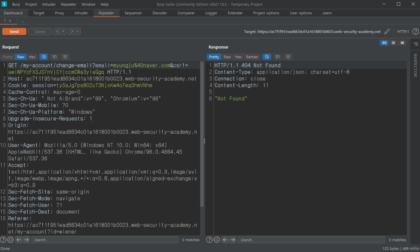Screen dimensions: 420x252
Task: Select Raw view in Request panel
Action: tap(21, 57)
